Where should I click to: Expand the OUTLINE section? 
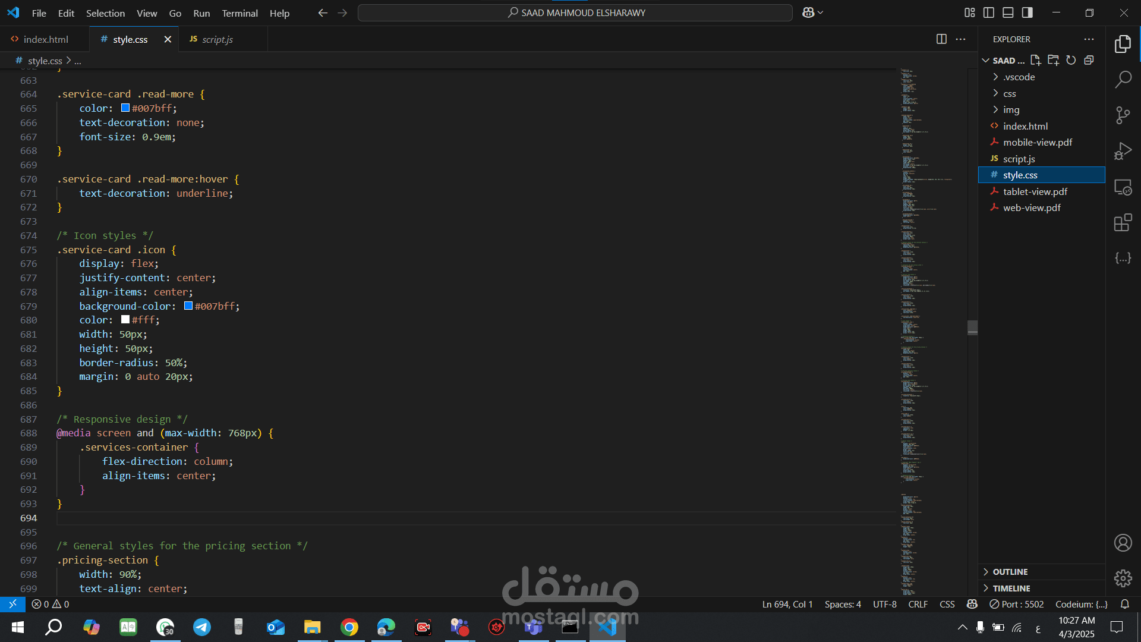[x=1010, y=572]
